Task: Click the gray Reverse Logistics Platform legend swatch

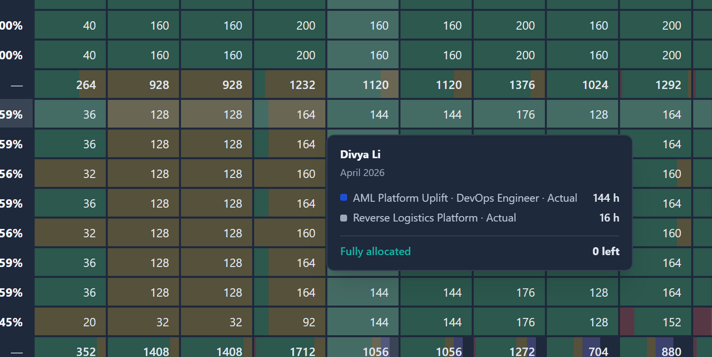Action: click(344, 218)
